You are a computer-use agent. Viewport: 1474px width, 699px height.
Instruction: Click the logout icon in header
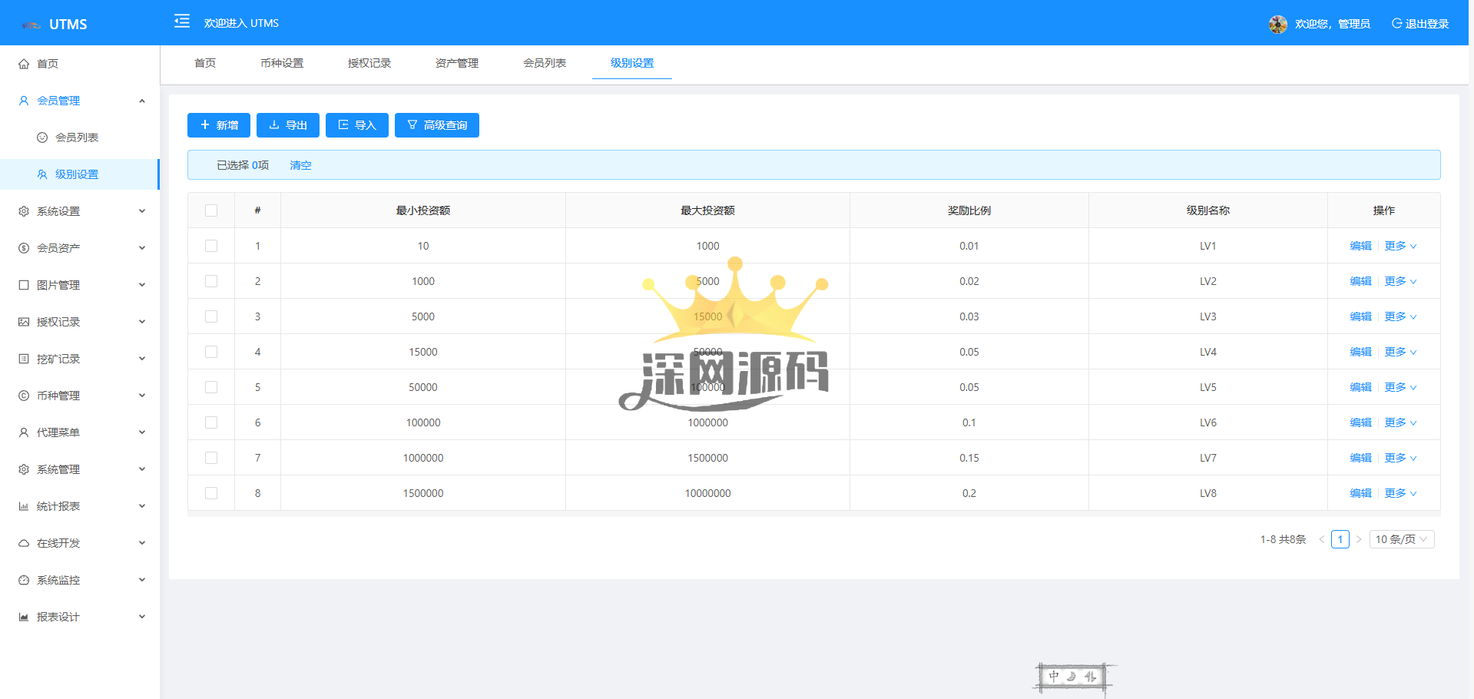pos(1396,24)
